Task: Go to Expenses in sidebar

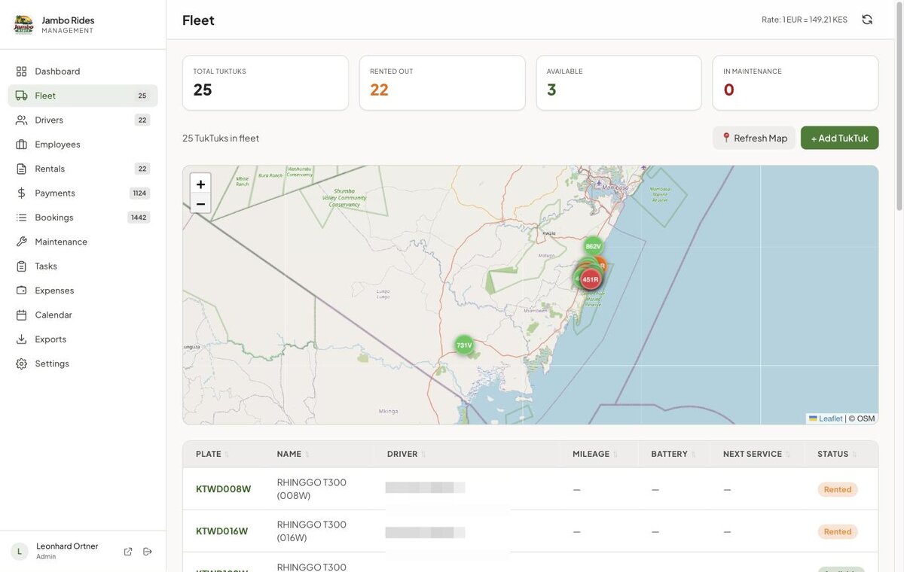Action: (83, 291)
